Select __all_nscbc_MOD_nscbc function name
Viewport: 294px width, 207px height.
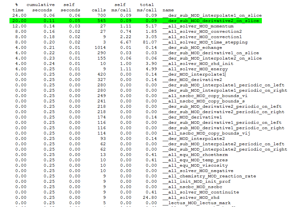pos(192,187)
